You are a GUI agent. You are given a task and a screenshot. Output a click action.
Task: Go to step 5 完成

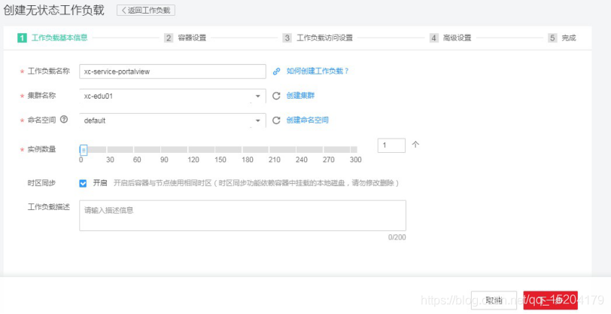click(561, 38)
